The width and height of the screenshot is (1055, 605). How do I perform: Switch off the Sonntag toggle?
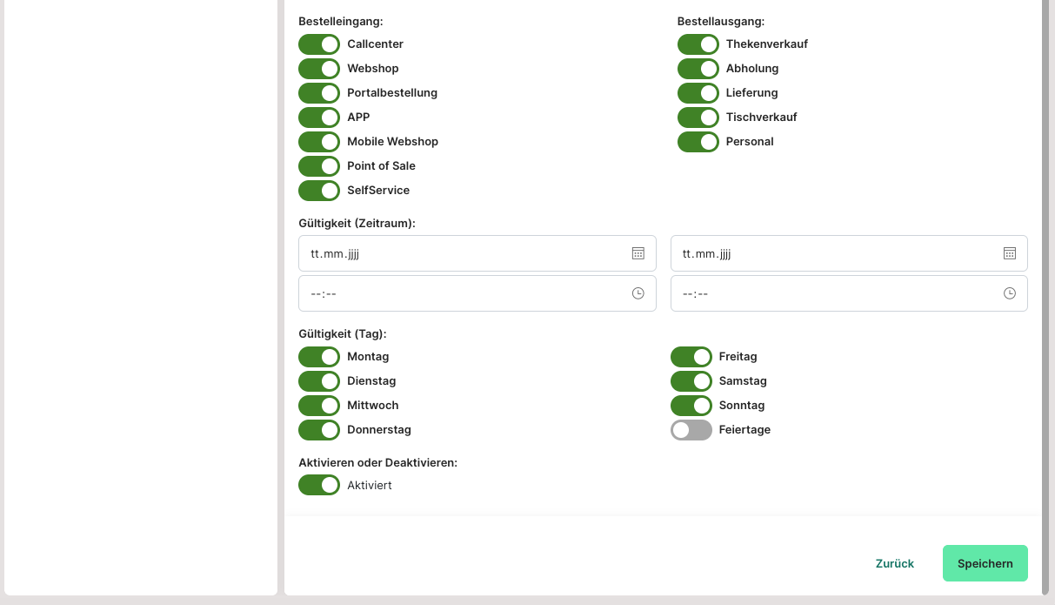[x=691, y=406]
